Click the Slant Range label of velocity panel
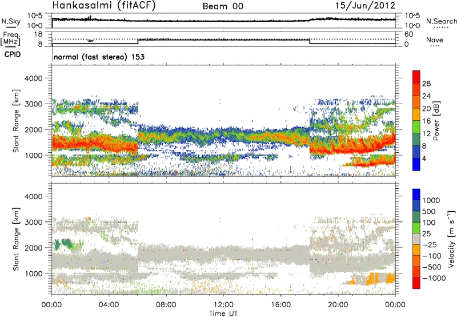 [16, 239]
